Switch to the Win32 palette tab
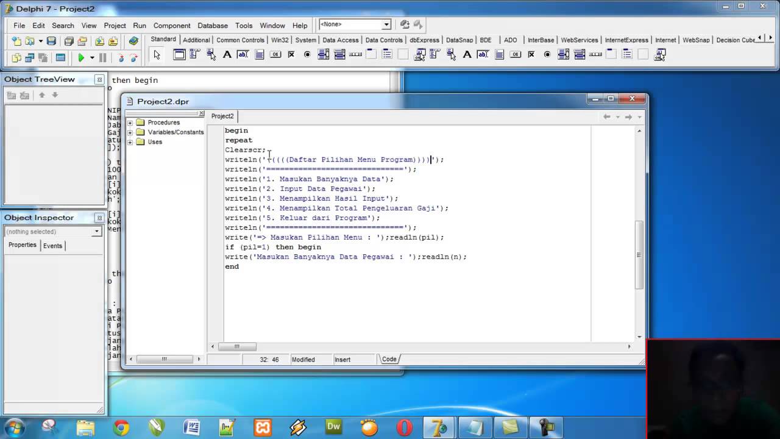This screenshot has height=439, width=780. point(280,40)
